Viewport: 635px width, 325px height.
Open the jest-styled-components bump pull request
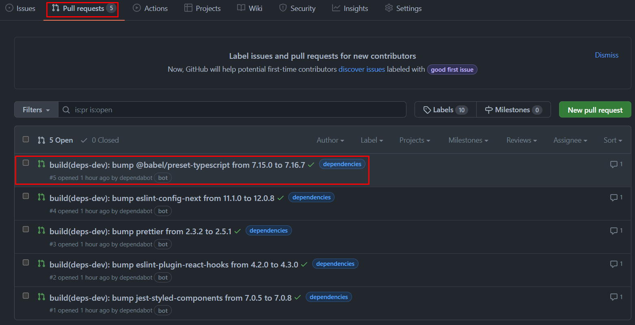[171, 298]
